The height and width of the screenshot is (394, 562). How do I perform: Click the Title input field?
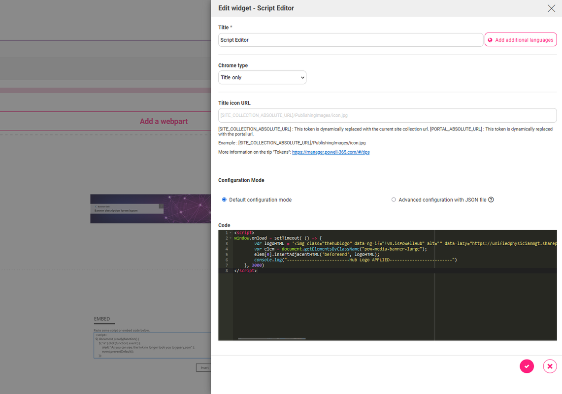351,40
